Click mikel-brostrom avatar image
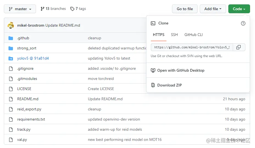Viewport: 255px width, 148px height. 11,25
